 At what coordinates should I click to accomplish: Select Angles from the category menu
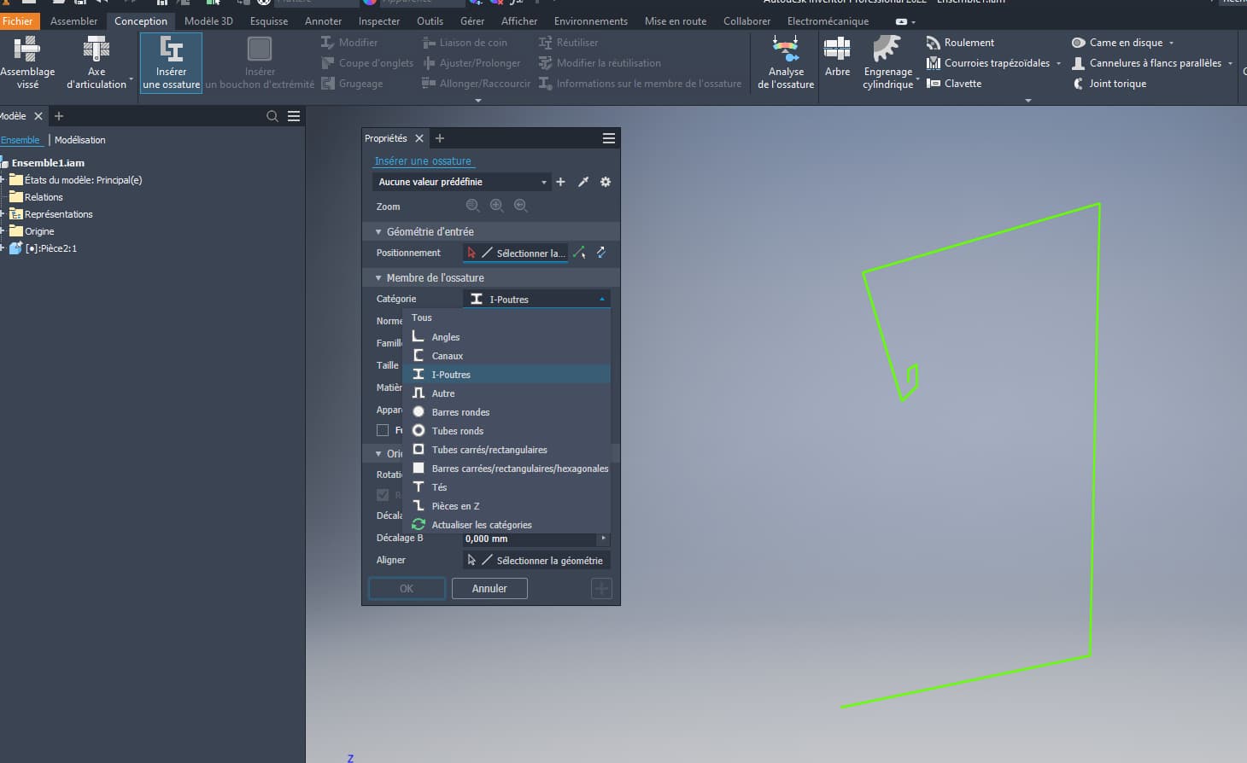445,337
